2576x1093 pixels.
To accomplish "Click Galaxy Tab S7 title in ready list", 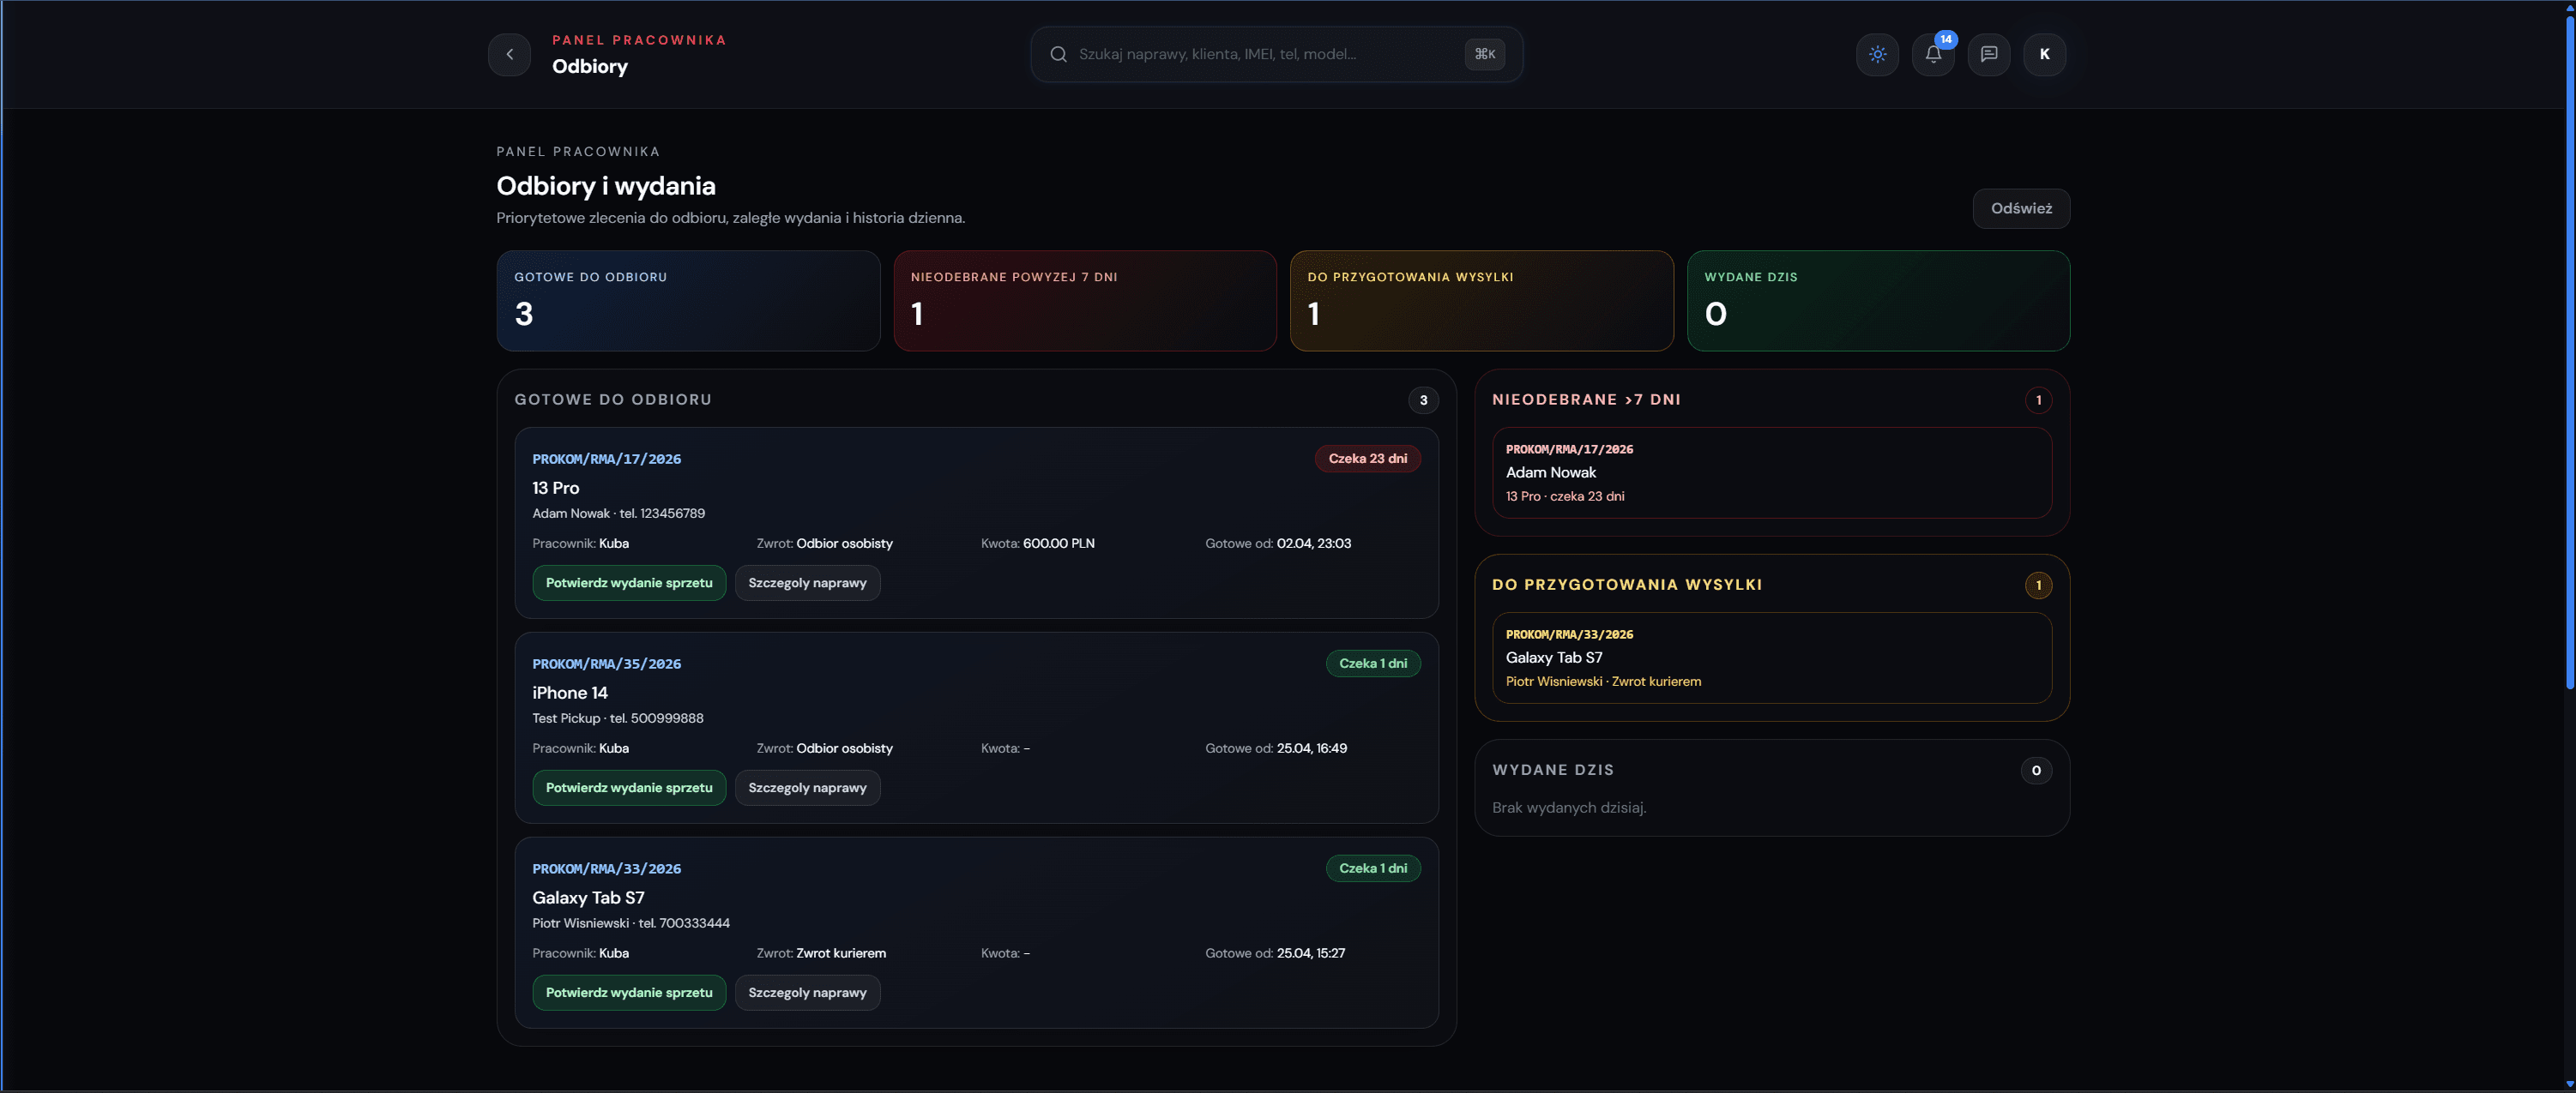I will click(588, 898).
